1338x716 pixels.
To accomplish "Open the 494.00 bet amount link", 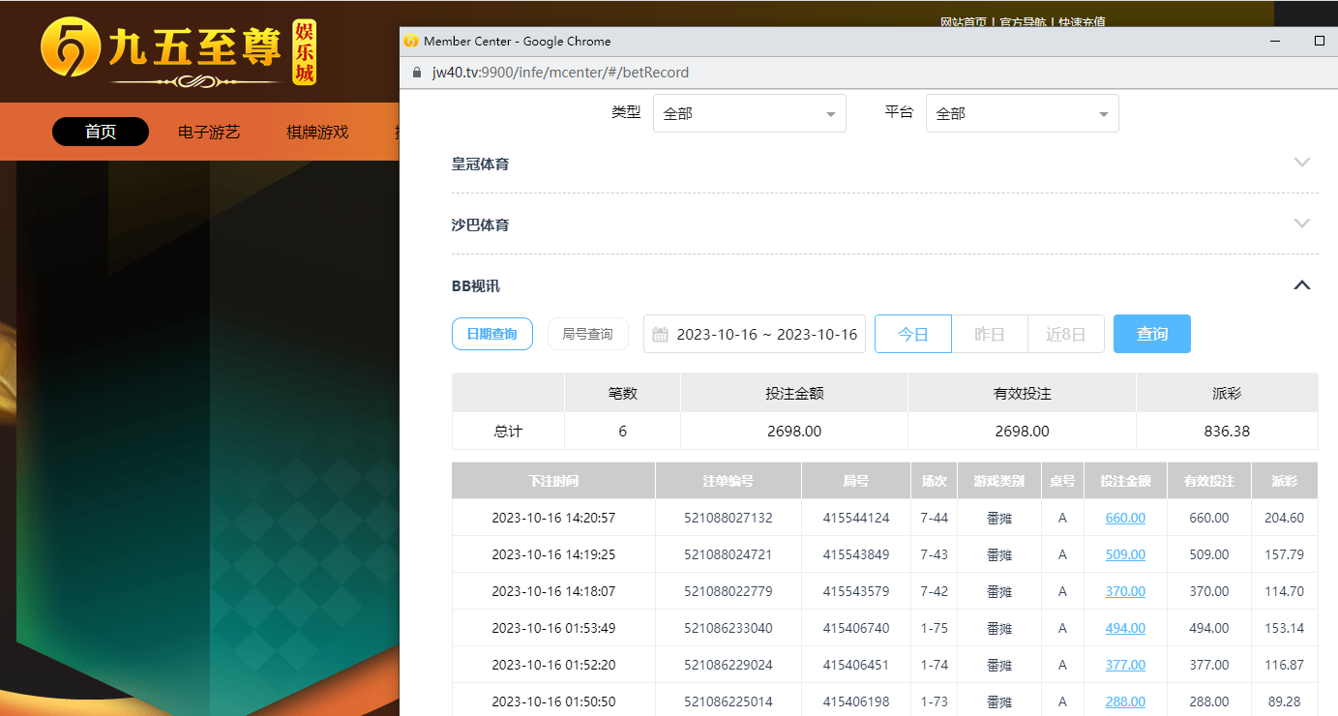I will tap(1125, 628).
